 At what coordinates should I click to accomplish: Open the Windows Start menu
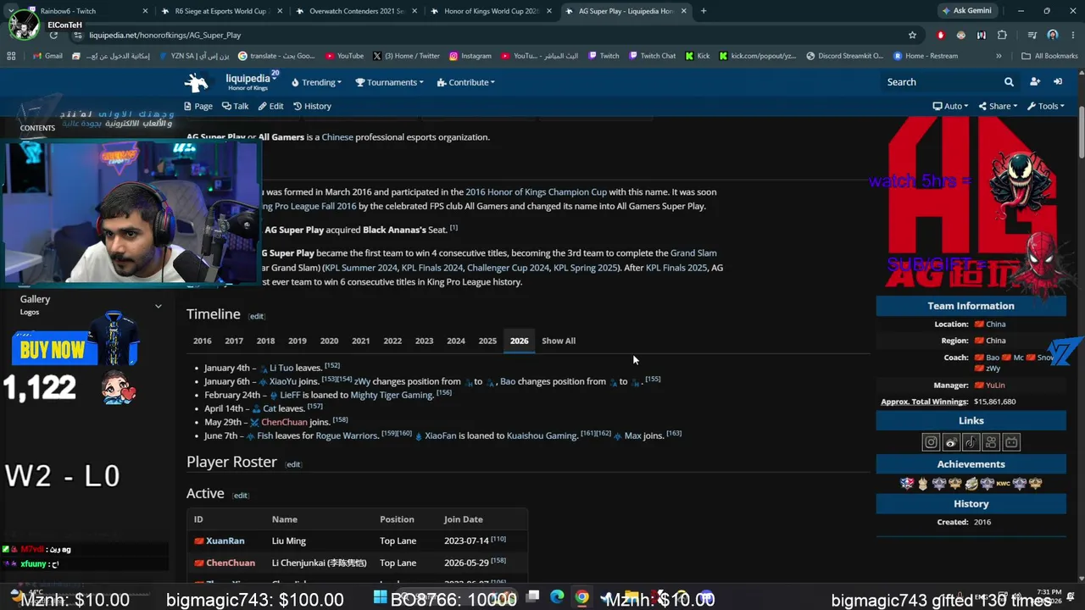click(x=381, y=597)
